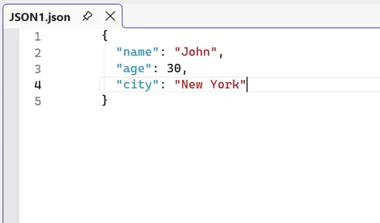Click the number 30 value
Viewport: 380px width, 223px height.
[174, 69]
